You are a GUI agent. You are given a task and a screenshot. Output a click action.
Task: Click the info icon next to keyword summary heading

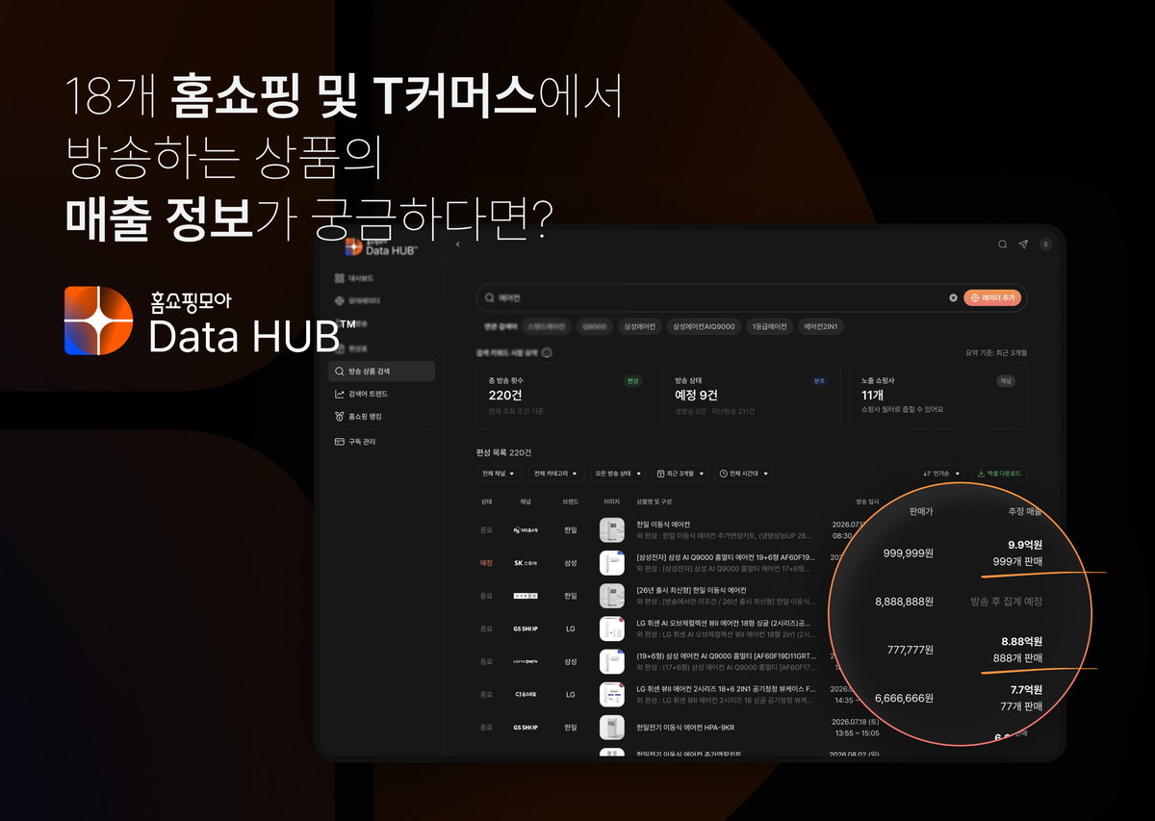tap(547, 352)
